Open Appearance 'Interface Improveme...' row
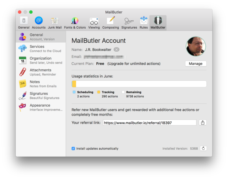The width and height of the screenshot is (228, 179). pyautogui.click(x=41, y=107)
